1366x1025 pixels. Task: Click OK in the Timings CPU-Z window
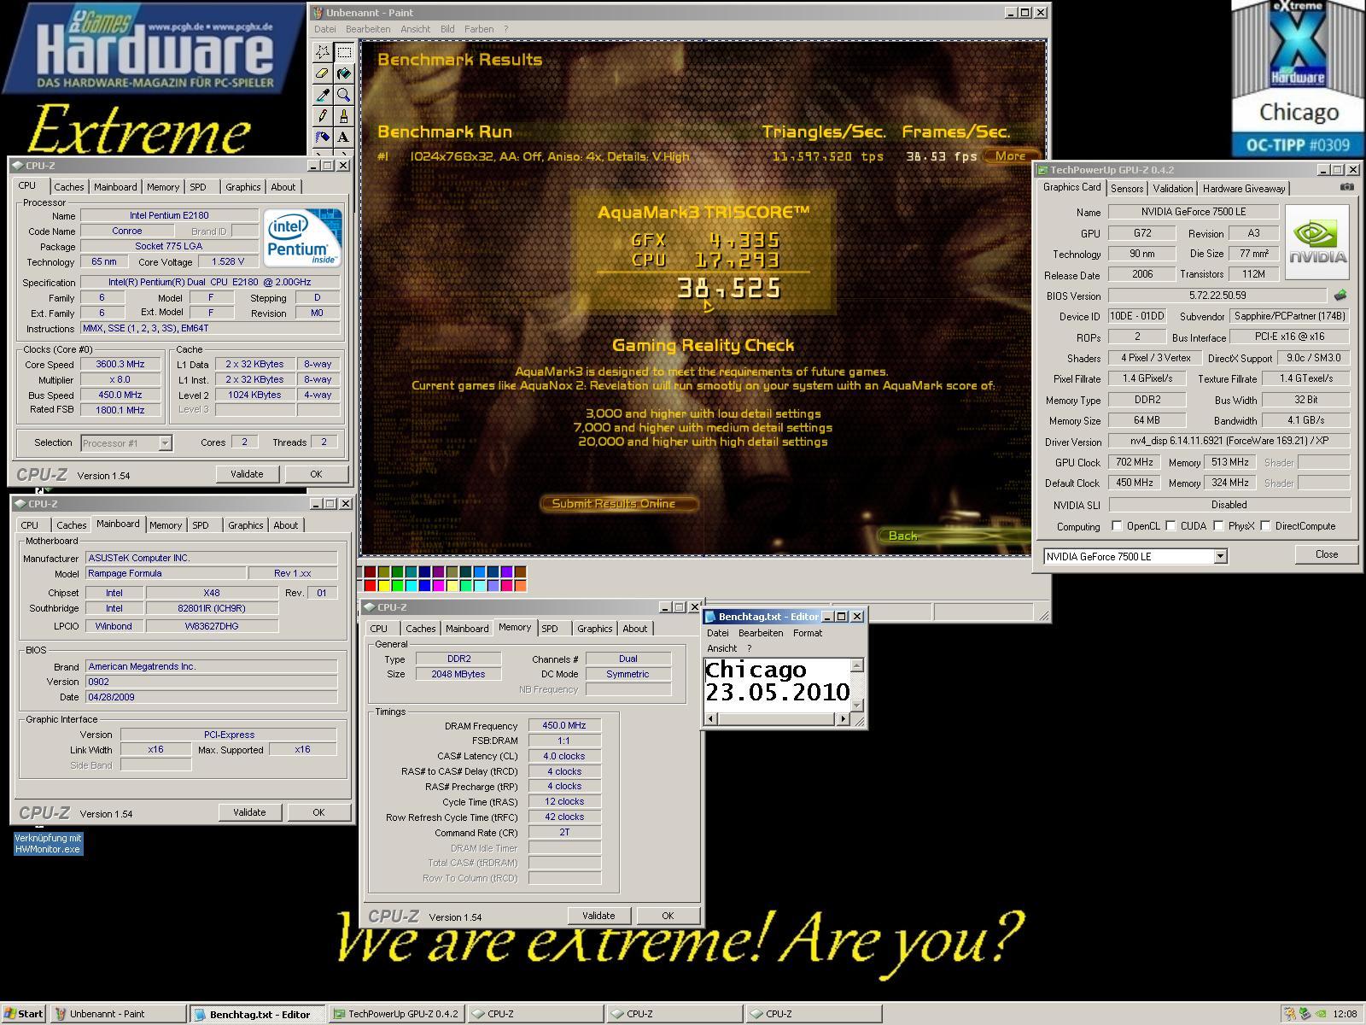pos(668,916)
